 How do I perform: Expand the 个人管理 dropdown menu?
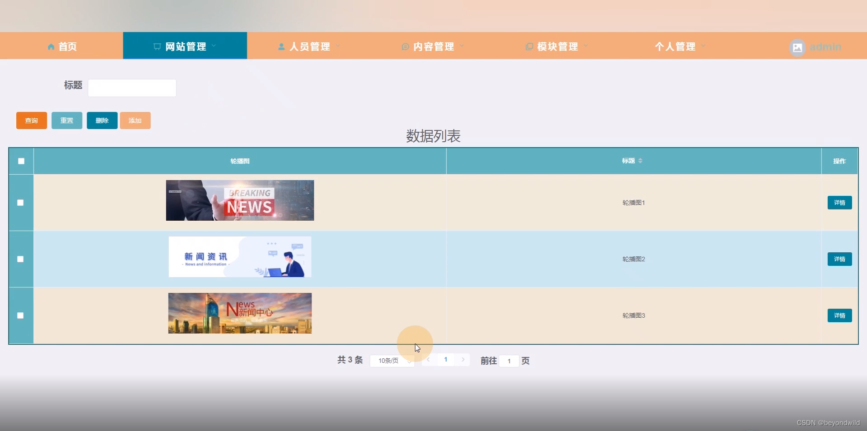click(x=680, y=46)
